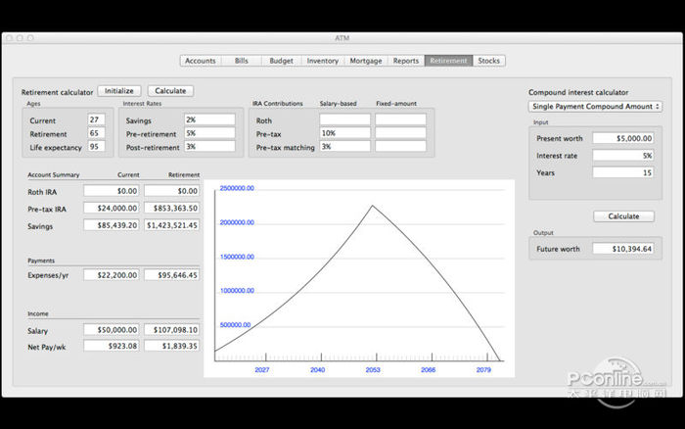685x429 pixels.
Task: Select the Net Pay/wk retirement $1,839.35 field
Action: pyautogui.click(x=171, y=346)
